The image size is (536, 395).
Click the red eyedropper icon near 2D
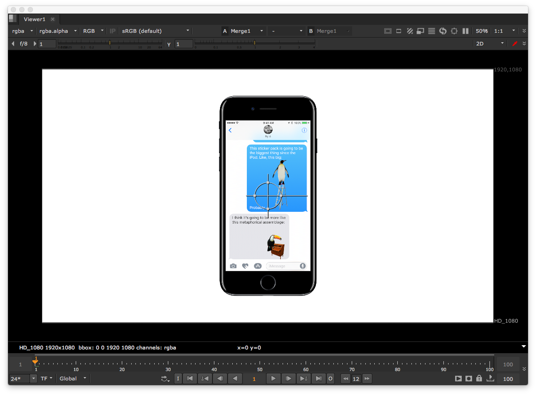click(x=515, y=44)
